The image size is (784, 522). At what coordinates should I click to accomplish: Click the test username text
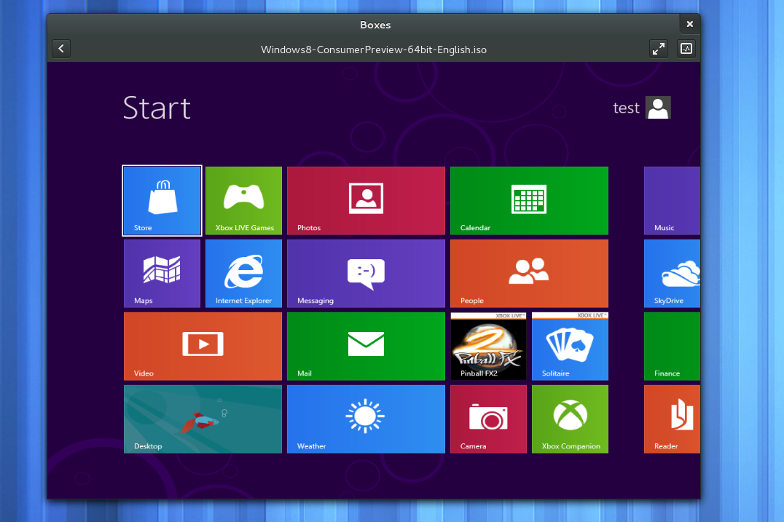coord(626,108)
